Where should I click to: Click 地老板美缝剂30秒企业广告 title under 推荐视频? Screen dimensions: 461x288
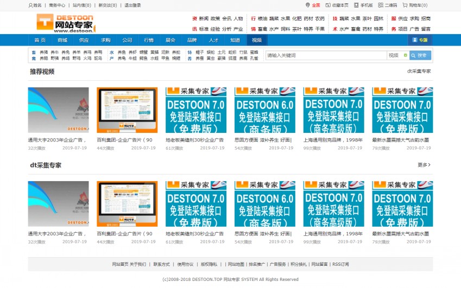[194, 140]
